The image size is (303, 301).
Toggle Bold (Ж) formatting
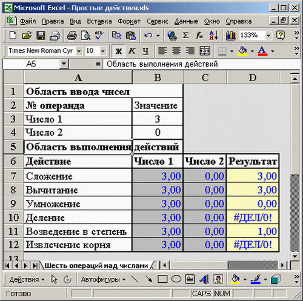click(x=119, y=51)
